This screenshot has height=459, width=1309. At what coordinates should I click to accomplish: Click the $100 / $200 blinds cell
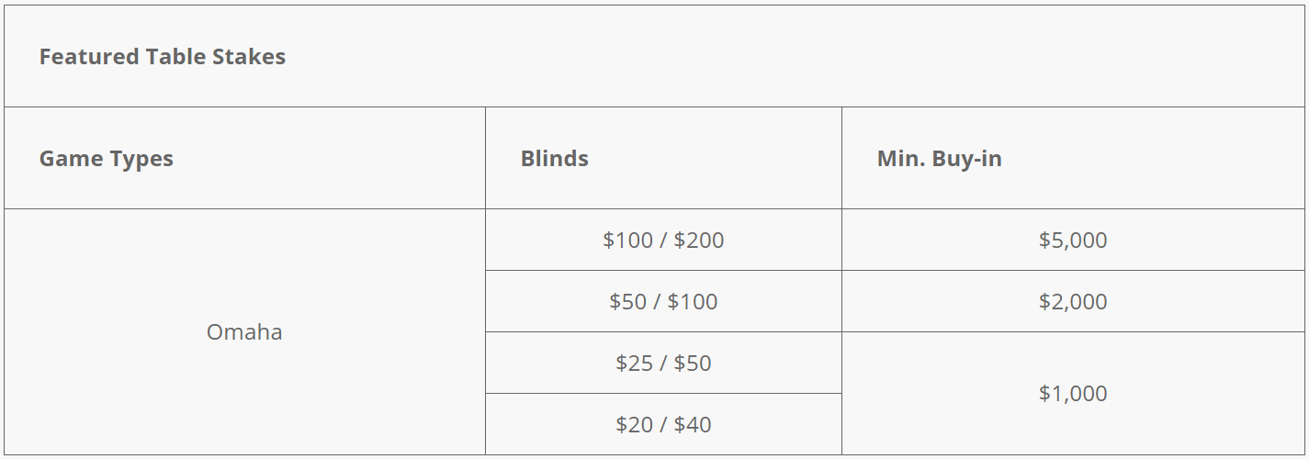[663, 240]
